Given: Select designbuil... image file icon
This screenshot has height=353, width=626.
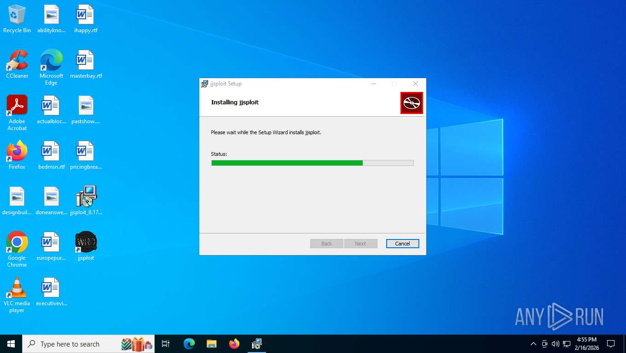Looking at the screenshot, I should (17, 201).
